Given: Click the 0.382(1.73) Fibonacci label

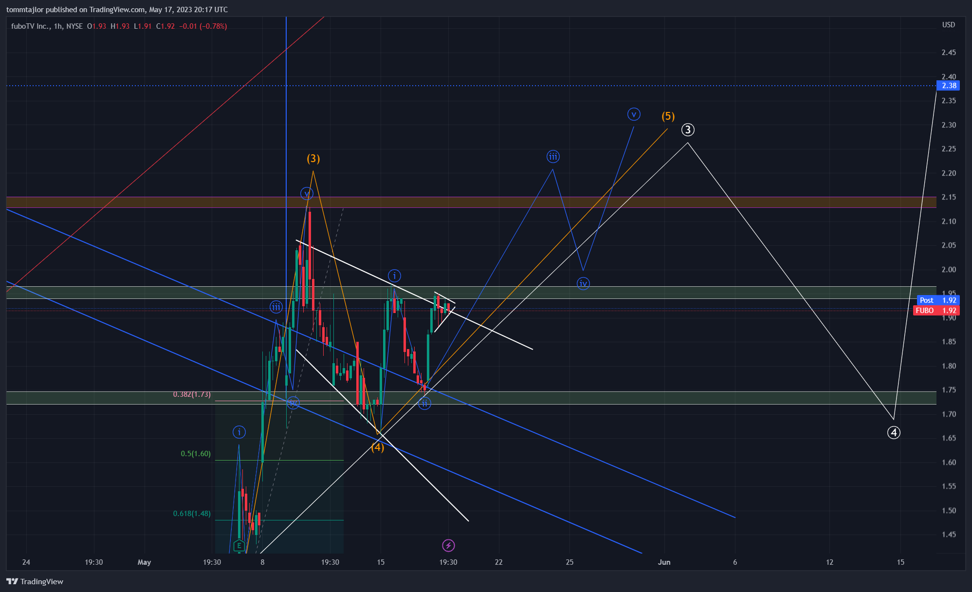Looking at the screenshot, I should point(192,394).
